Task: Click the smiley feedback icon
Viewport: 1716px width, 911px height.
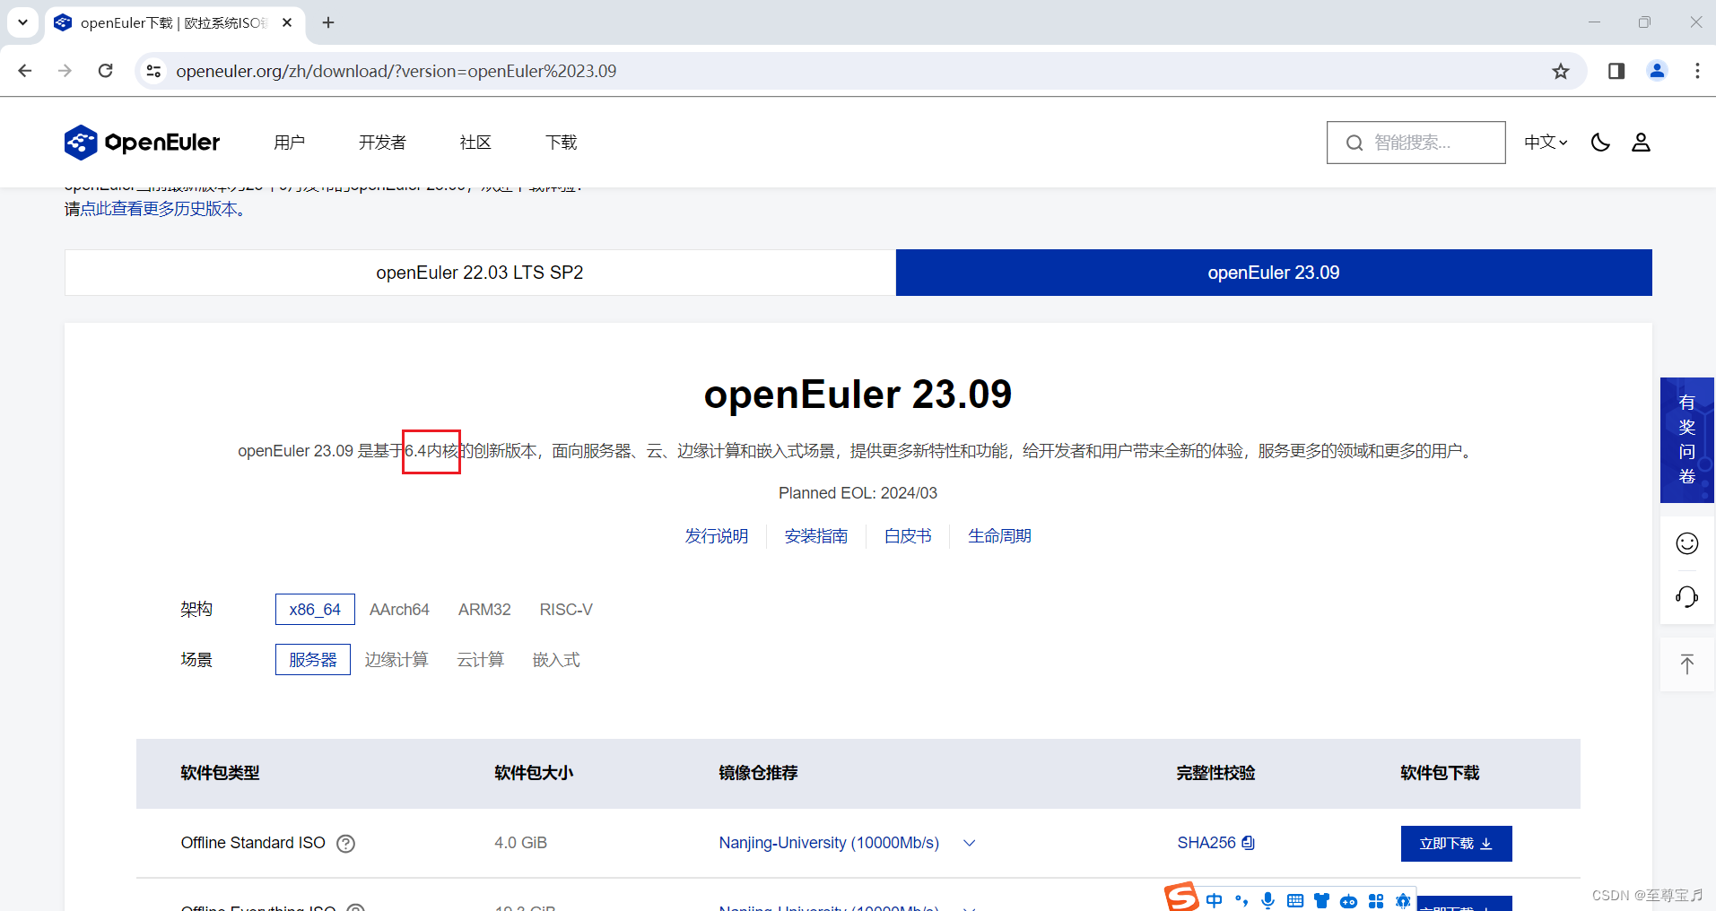Action: pos(1687,543)
